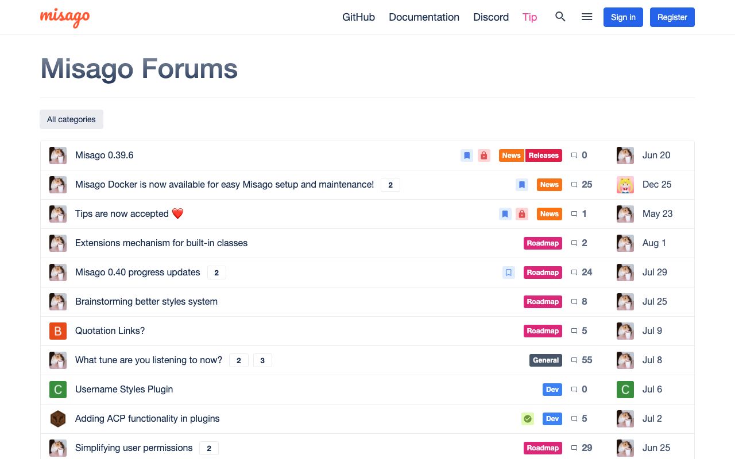Click starter avatar of What tune are you listening

click(58, 360)
